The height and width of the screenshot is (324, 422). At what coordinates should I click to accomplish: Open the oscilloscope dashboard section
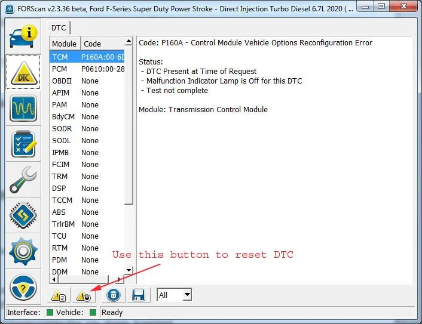[23, 108]
